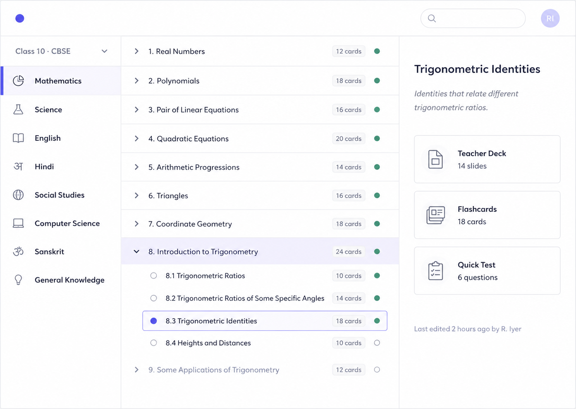Click the Social Studies globe icon
Viewport: 576px width, 409px height.
point(18,195)
